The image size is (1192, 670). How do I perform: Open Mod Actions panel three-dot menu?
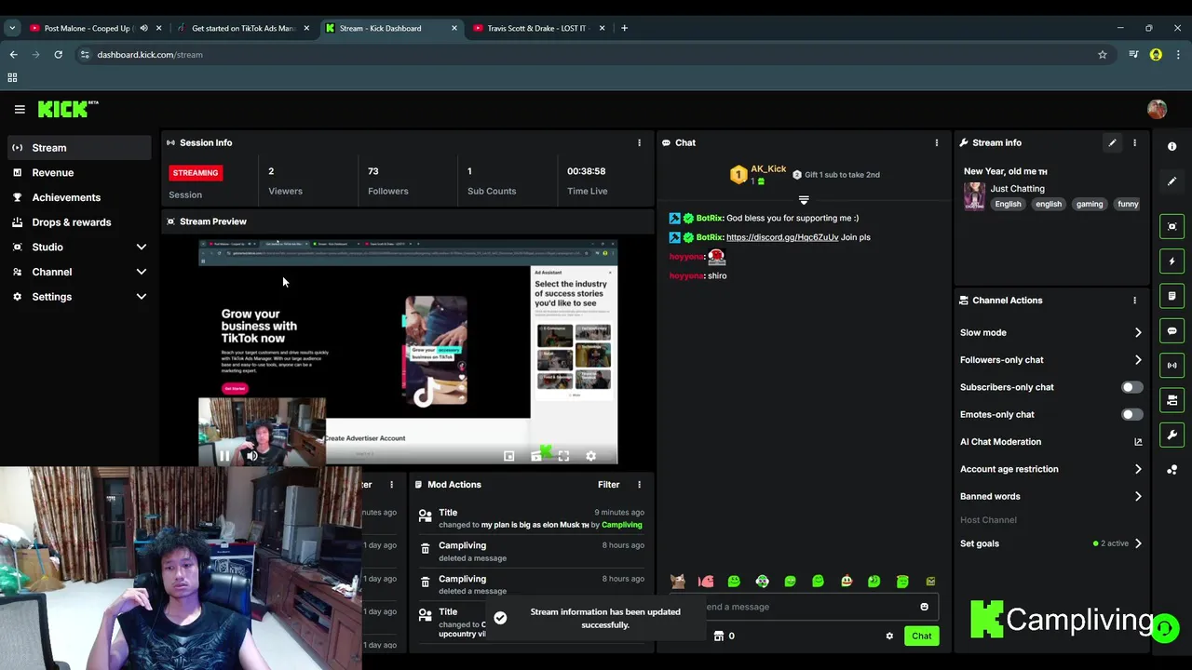[x=639, y=485]
